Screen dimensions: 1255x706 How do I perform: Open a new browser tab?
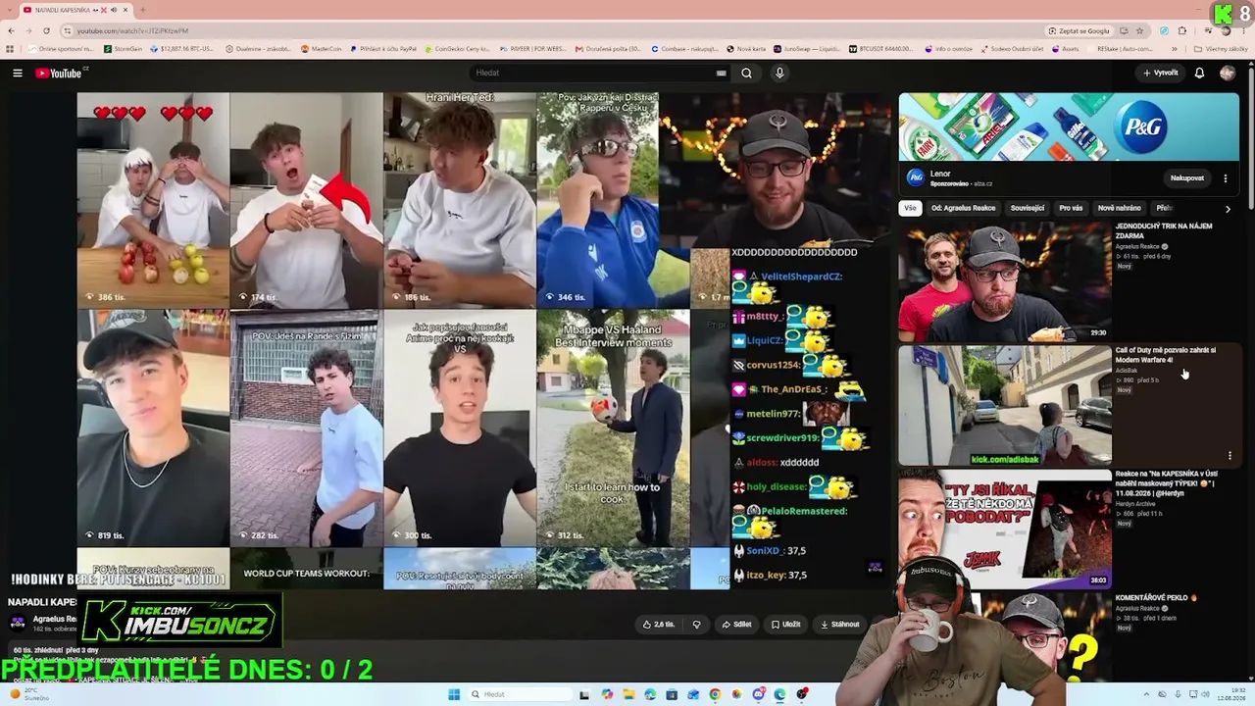[x=142, y=10]
